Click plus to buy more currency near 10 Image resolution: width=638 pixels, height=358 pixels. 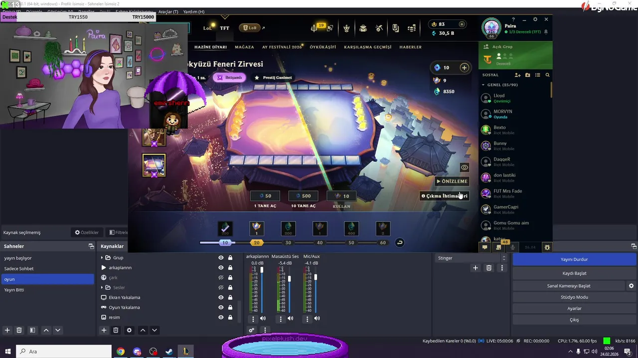464,68
